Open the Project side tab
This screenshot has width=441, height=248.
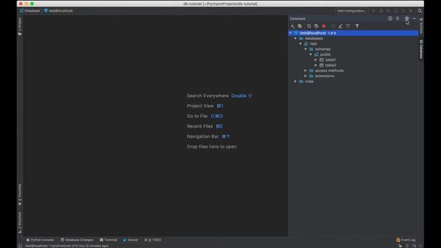point(20,26)
